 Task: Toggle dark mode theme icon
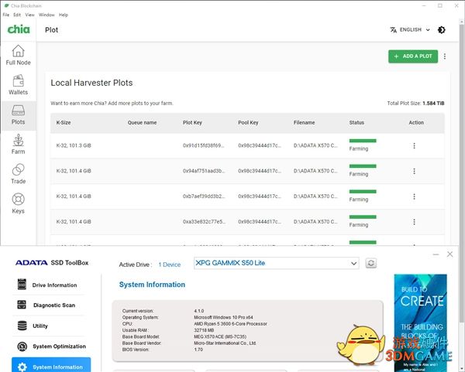tap(441, 30)
